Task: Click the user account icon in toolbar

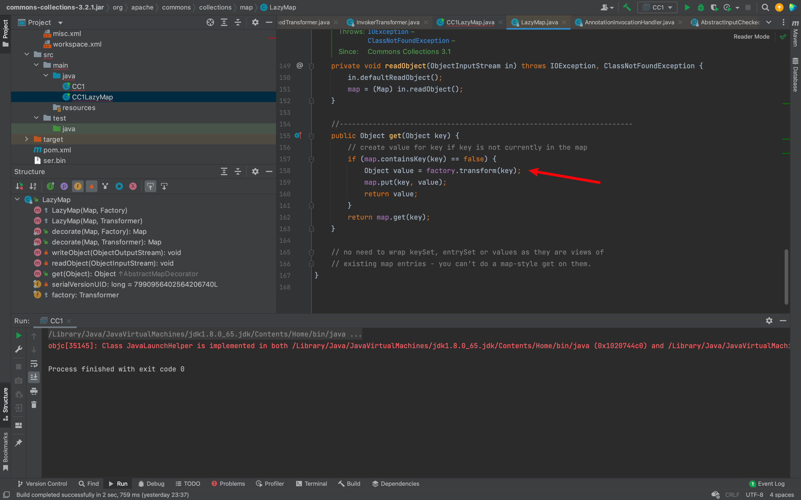Action: tap(607, 7)
